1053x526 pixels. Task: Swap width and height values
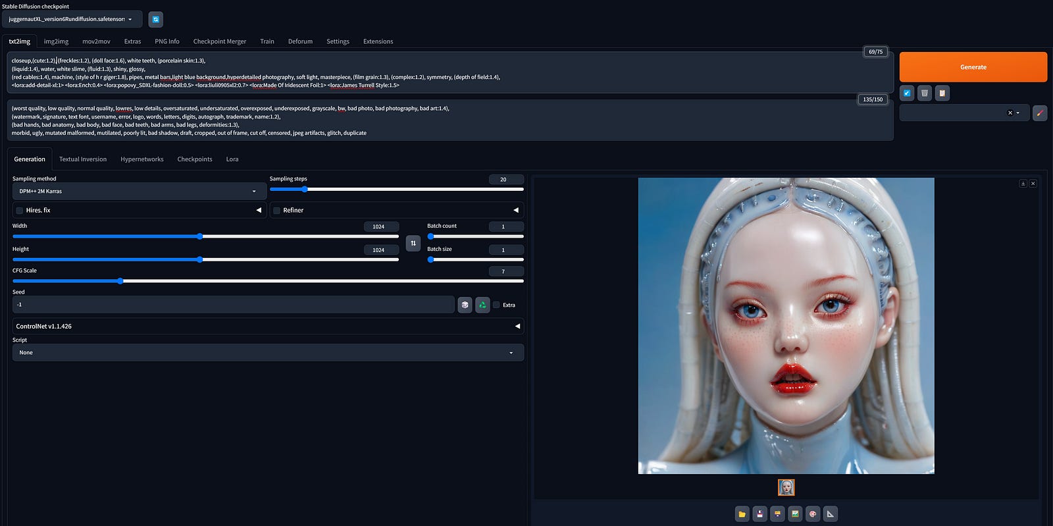coord(413,243)
